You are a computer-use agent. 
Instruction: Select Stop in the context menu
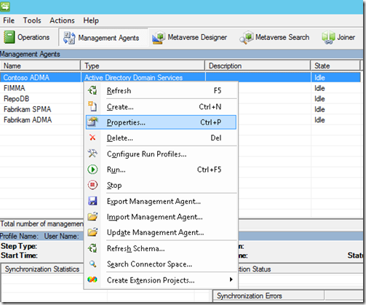(161, 185)
